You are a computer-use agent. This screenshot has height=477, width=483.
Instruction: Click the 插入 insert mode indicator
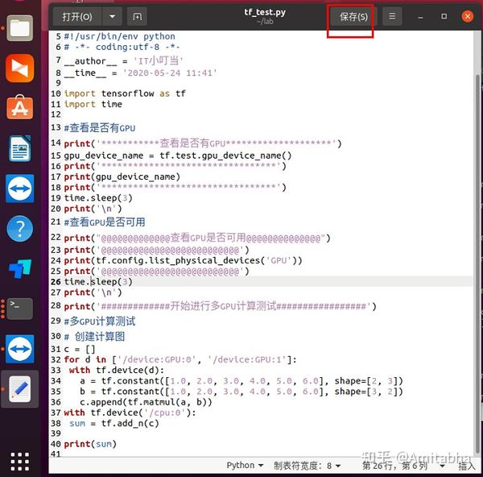coord(467,466)
